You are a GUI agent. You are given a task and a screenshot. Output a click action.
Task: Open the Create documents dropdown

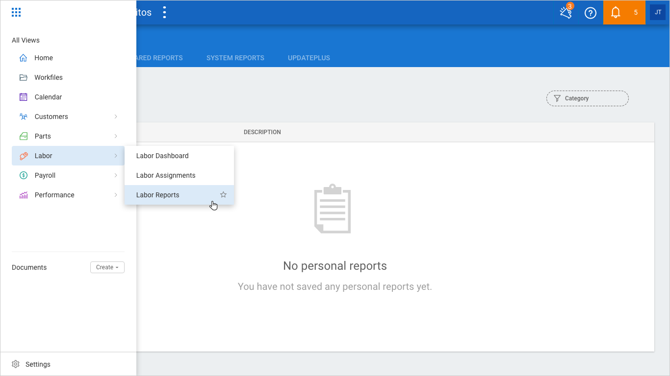point(107,267)
